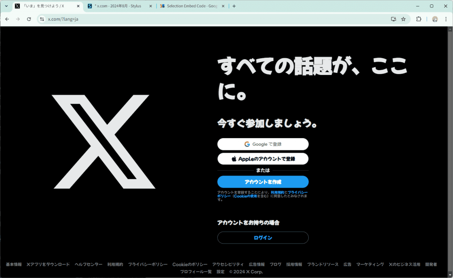Open マーケティング footer link
The height and width of the screenshot is (278, 453).
pyautogui.click(x=370, y=264)
